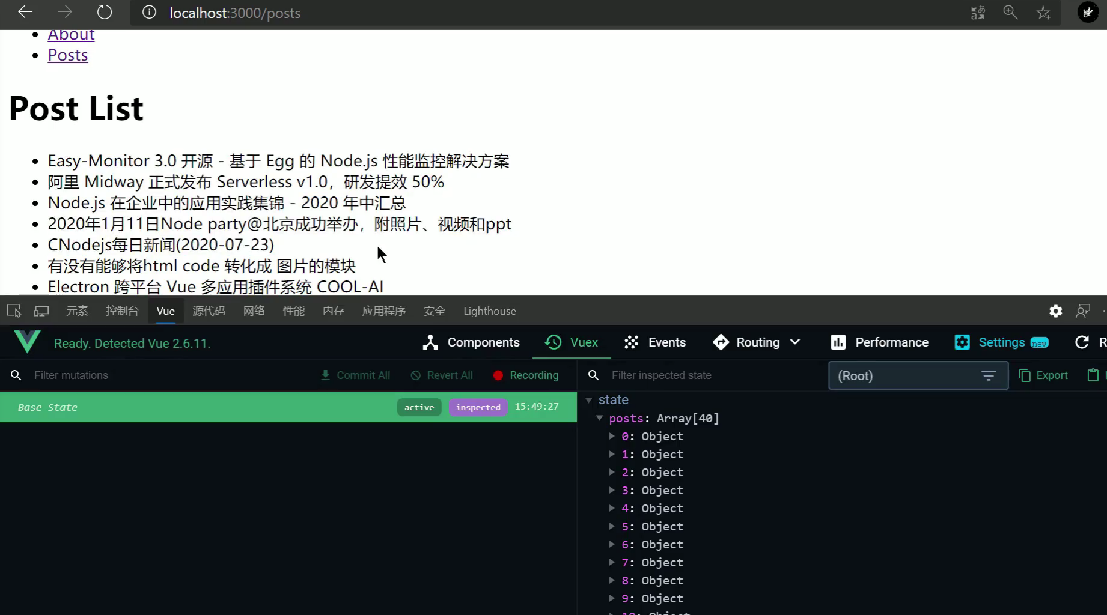Click the Export state button
Screen dimensions: 1107x615
coord(1044,375)
